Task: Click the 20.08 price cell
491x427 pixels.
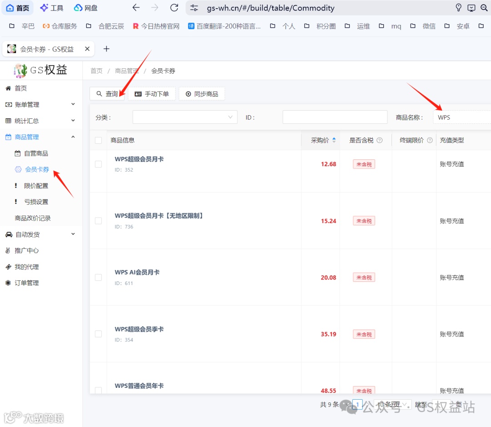Action: (x=328, y=277)
